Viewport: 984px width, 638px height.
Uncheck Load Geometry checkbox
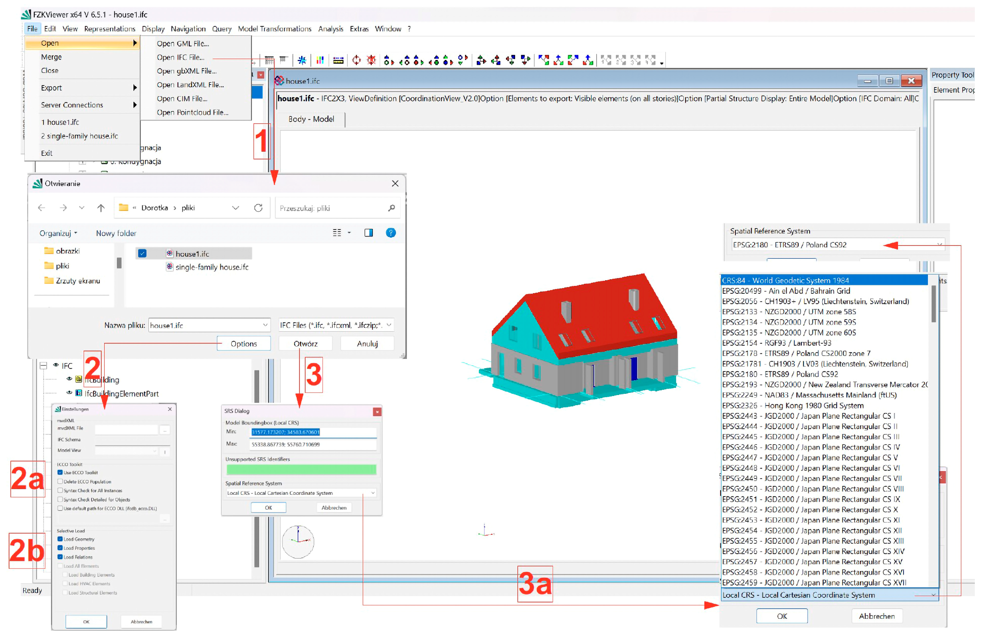tap(60, 539)
